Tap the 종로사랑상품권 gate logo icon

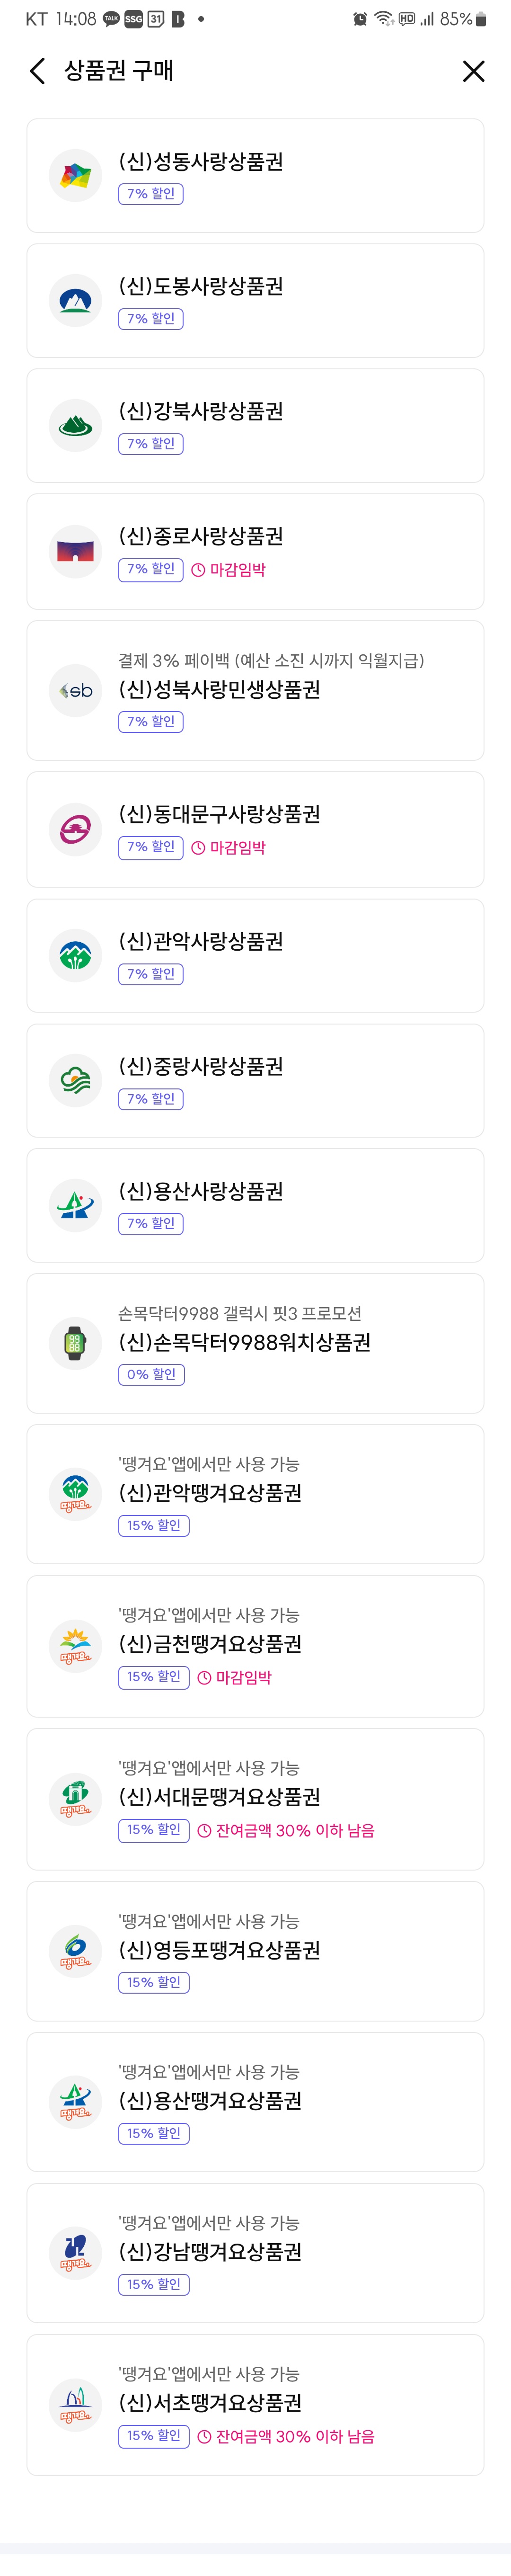tap(75, 551)
